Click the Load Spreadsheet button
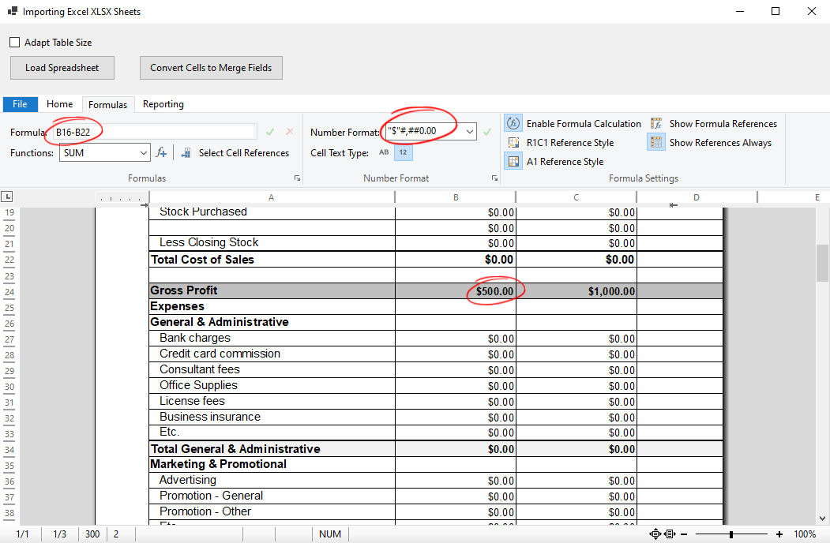This screenshot has height=543, width=830. pyautogui.click(x=62, y=68)
